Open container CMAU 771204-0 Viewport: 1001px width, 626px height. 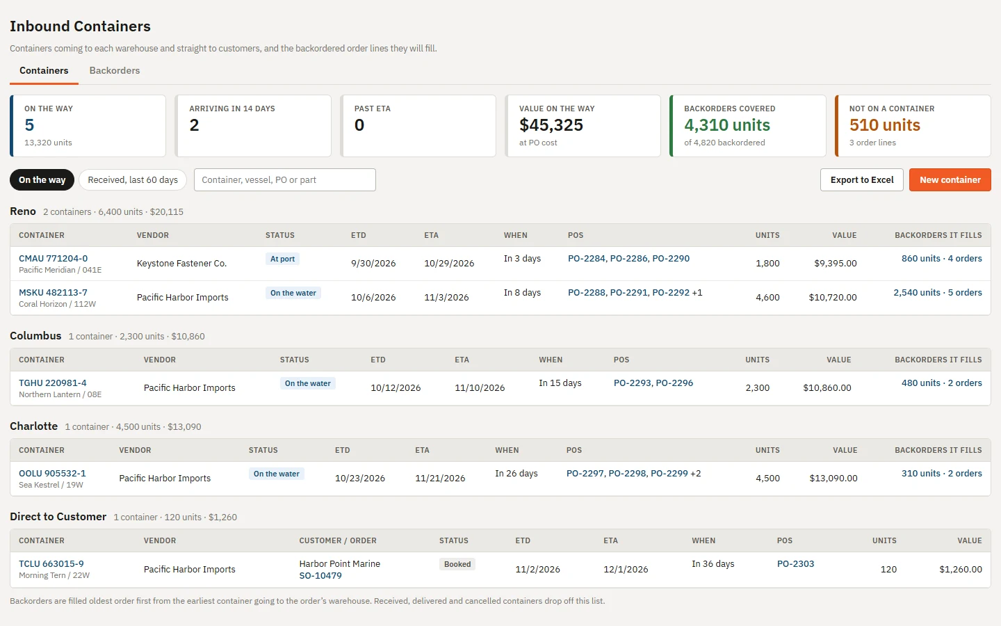point(54,259)
